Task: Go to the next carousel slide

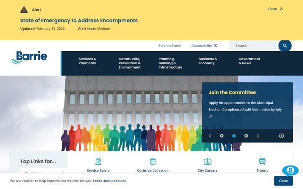Action: point(258,136)
